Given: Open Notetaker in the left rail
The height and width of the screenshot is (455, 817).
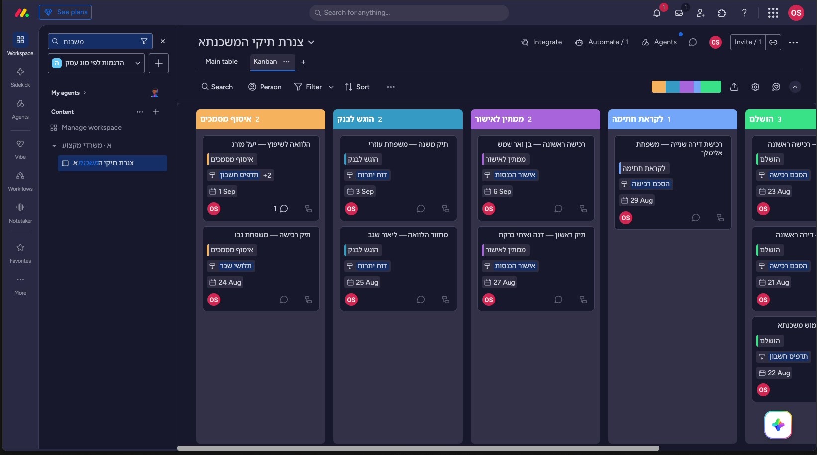Looking at the screenshot, I should (x=20, y=213).
